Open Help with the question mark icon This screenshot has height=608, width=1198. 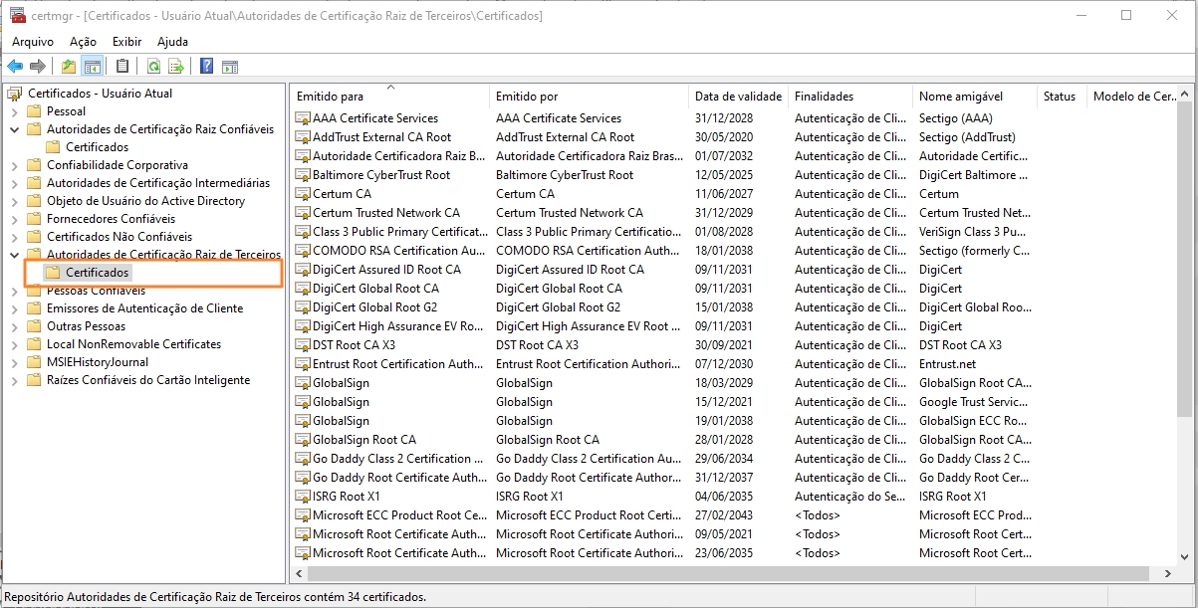pyautogui.click(x=206, y=67)
